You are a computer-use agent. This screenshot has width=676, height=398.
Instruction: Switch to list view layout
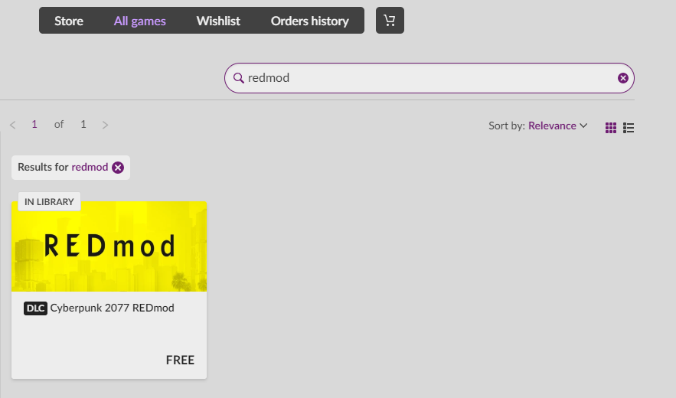[x=629, y=127]
